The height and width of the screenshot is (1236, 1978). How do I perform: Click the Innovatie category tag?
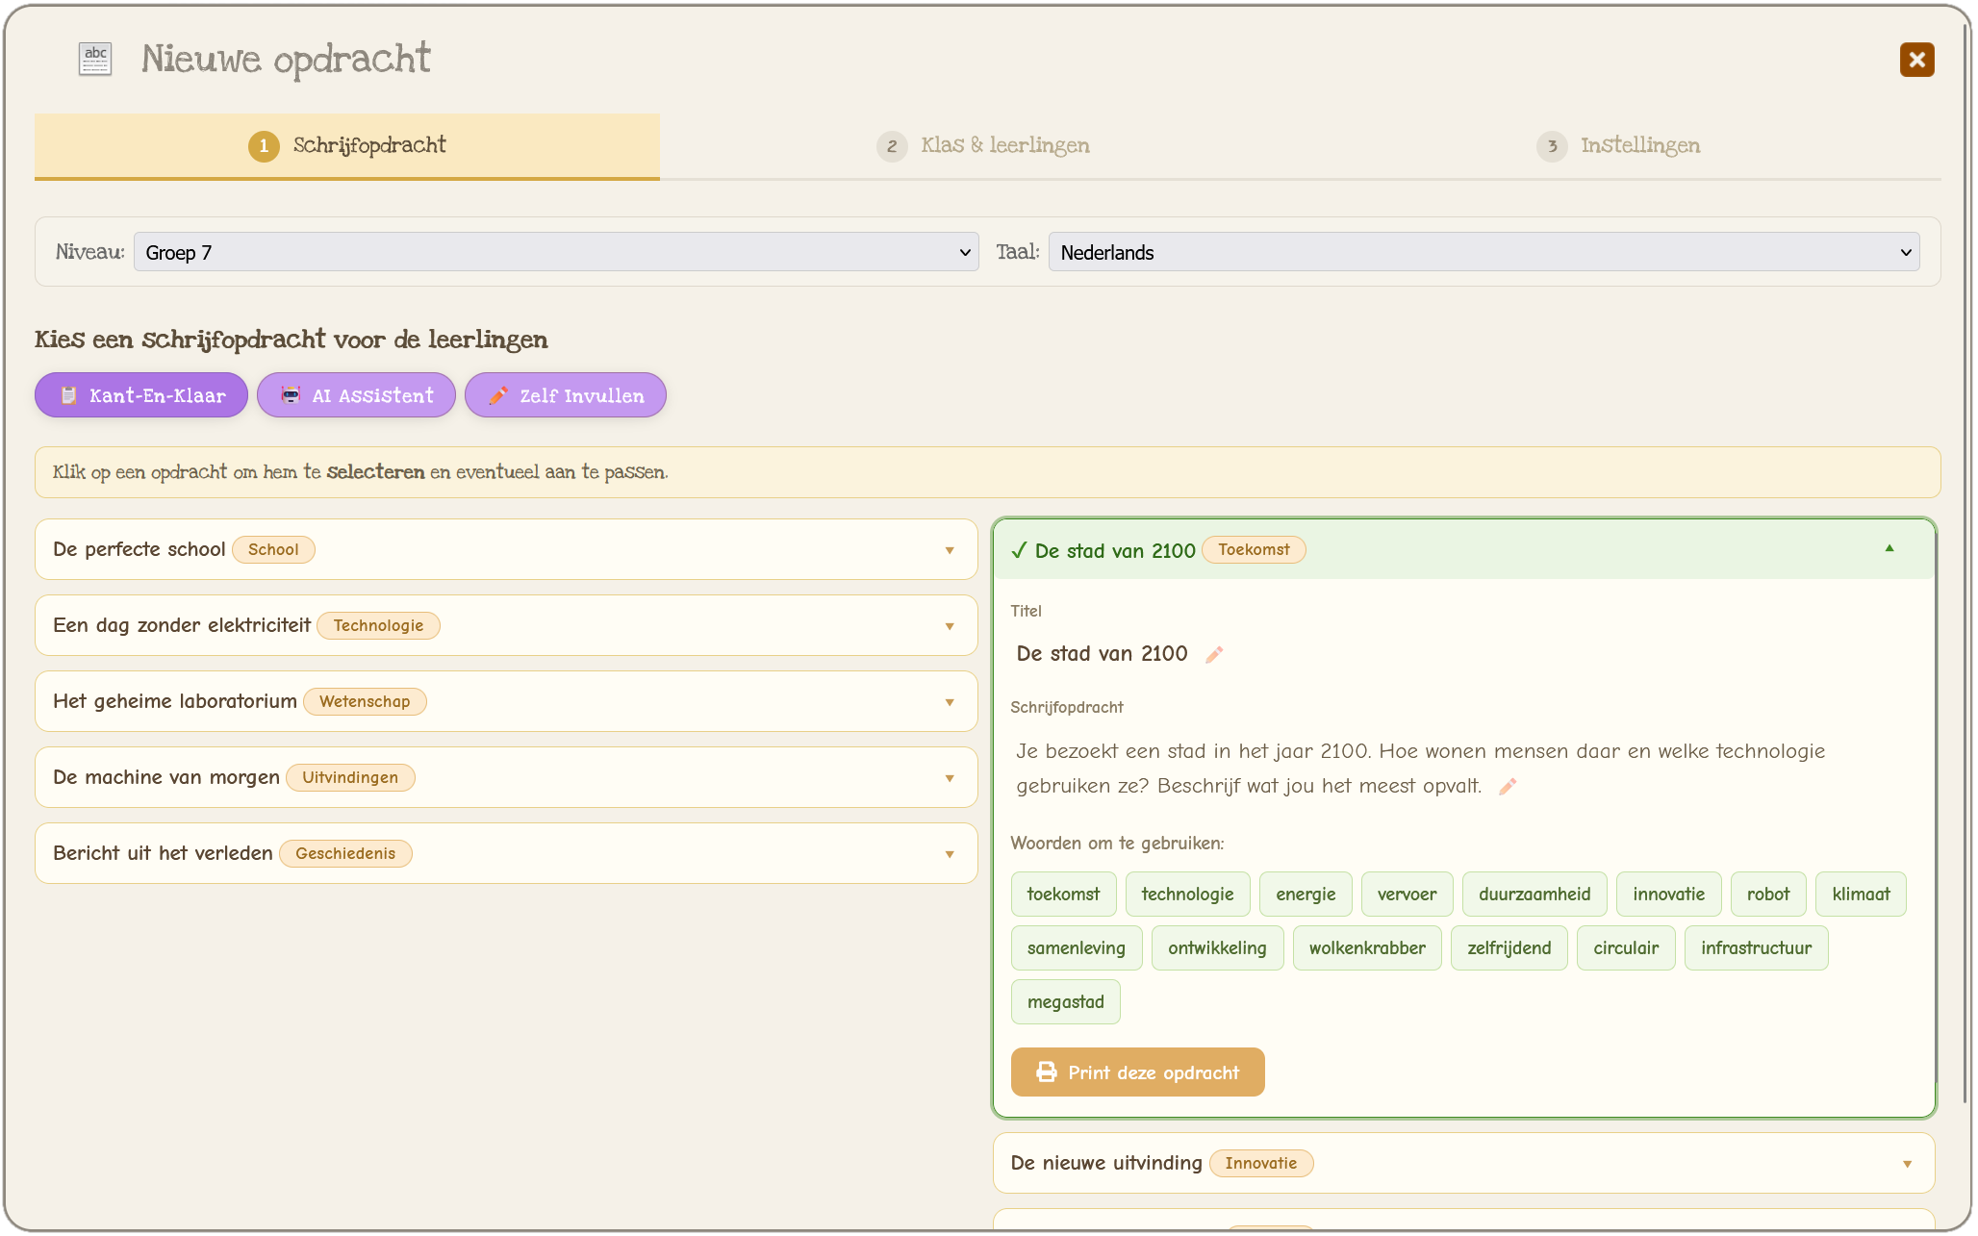point(1260,1164)
